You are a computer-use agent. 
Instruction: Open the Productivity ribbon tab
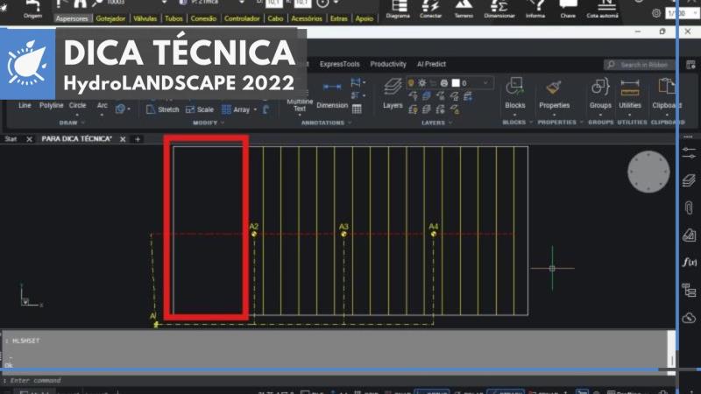388,64
